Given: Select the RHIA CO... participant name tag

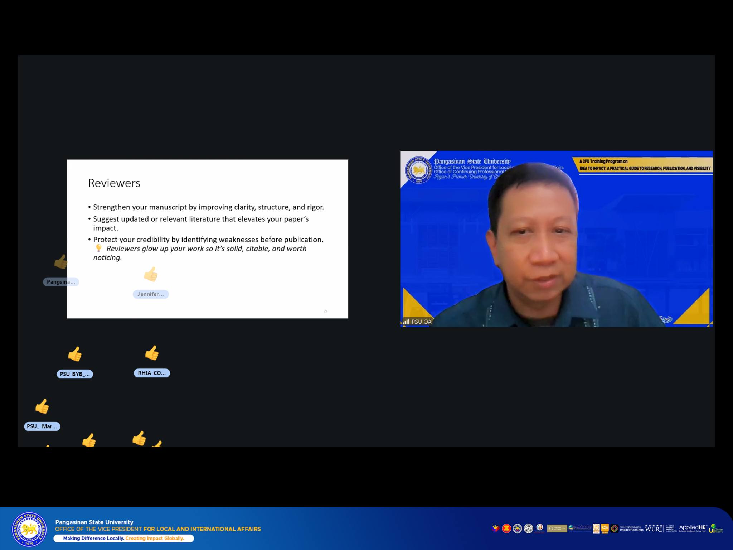Looking at the screenshot, I should pyautogui.click(x=152, y=373).
